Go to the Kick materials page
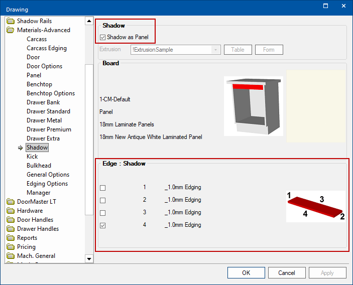Image resolution: width=353 pixels, height=285 pixels. pyautogui.click(x=32, y=157)
